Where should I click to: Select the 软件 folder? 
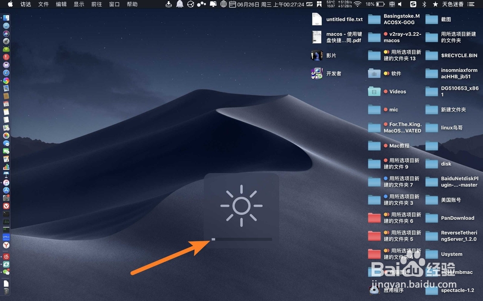[x=374, y=73]
